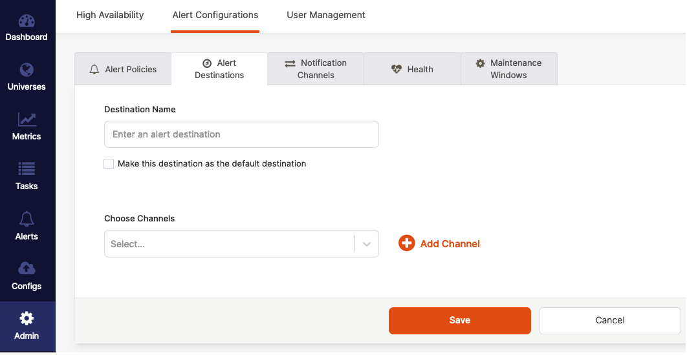This screenshot has width=687, height=355.
Task: Open the Alerts bell icon in sidebar
Action: 27,219
